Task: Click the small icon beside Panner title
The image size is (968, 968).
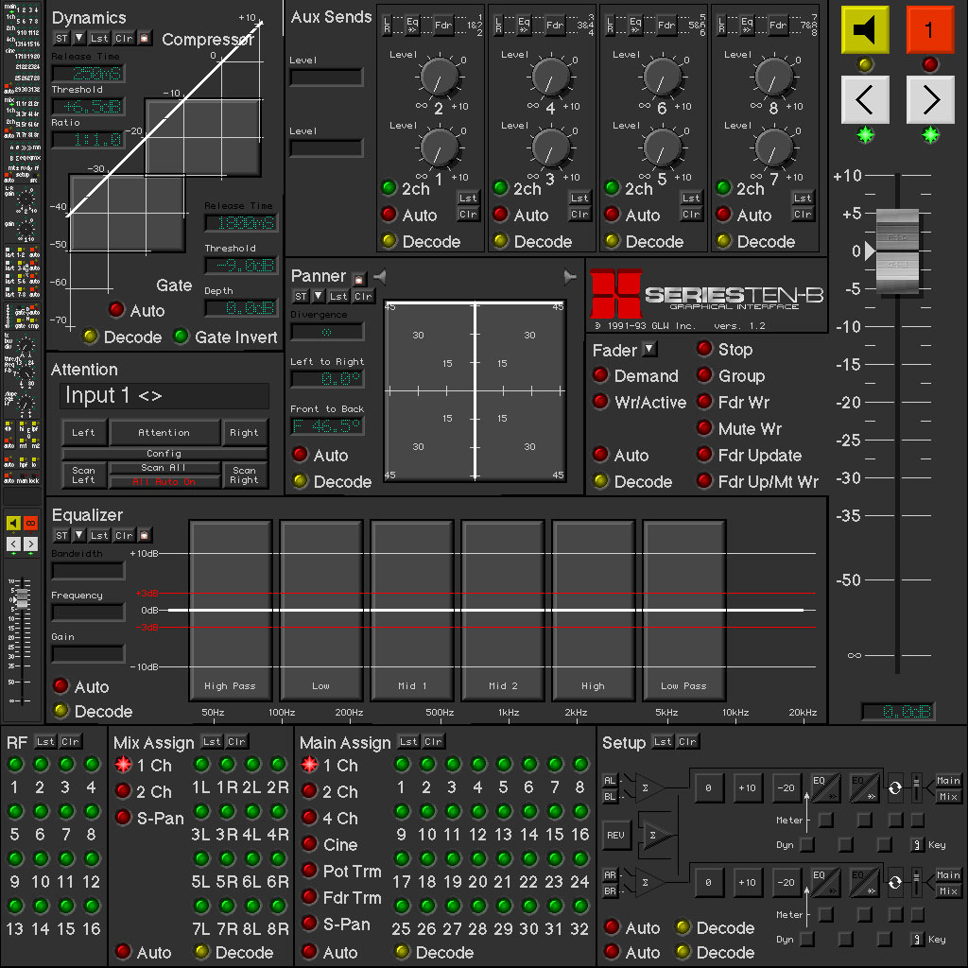Action: point(358,279)
